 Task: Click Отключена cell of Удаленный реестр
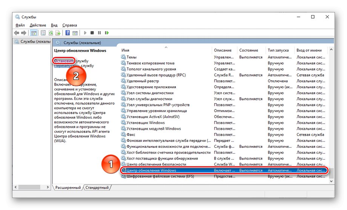tap(278, 81)
